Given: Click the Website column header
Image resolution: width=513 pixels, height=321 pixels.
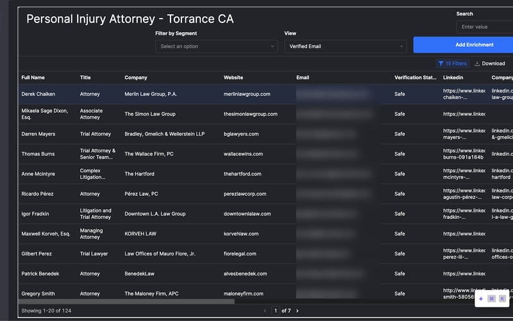Looking at the screenshot, I should 233,78.
